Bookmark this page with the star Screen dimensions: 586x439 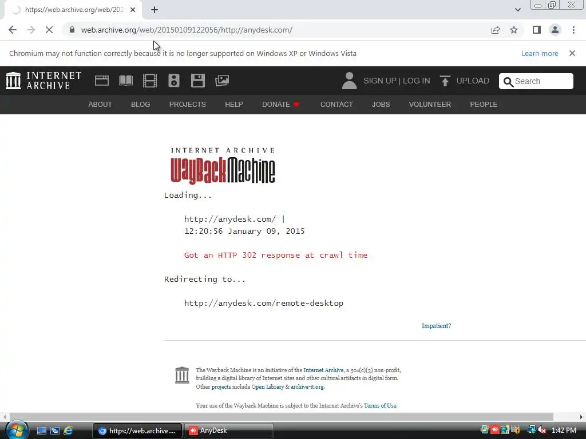pyautogui.click(x=514, y=30)
